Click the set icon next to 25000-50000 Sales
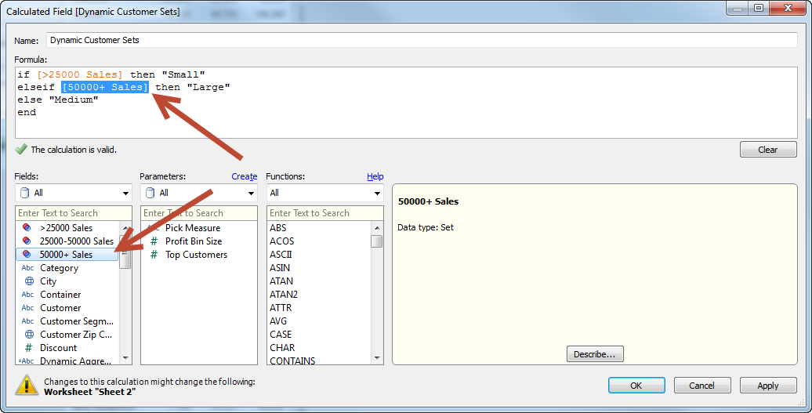 pos(28,241)
